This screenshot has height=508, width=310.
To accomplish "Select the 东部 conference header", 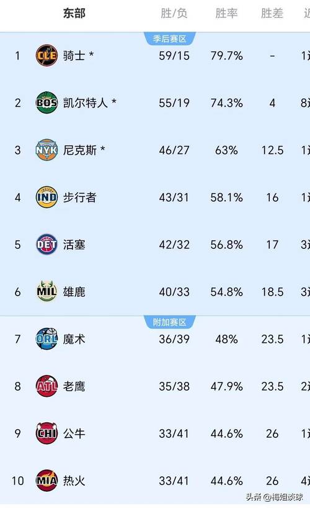I will [x=74, y=13].
